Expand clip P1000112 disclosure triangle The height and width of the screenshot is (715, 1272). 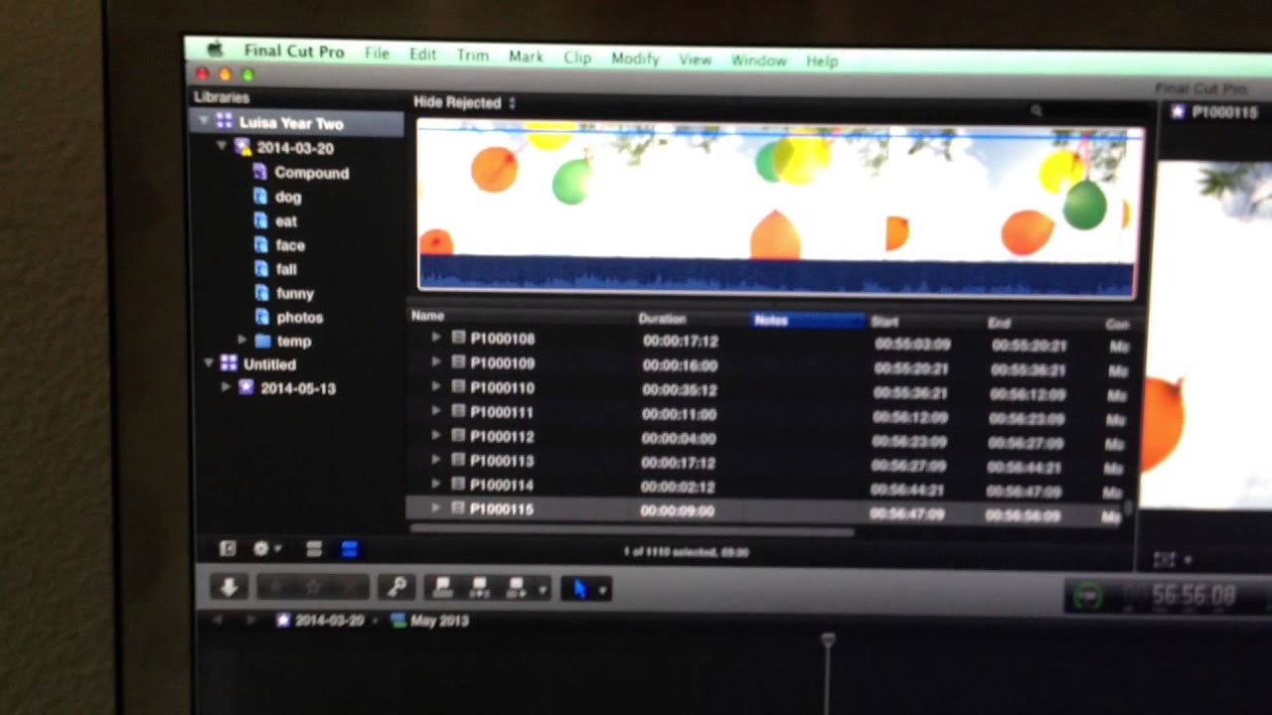[x=435, y=435]
